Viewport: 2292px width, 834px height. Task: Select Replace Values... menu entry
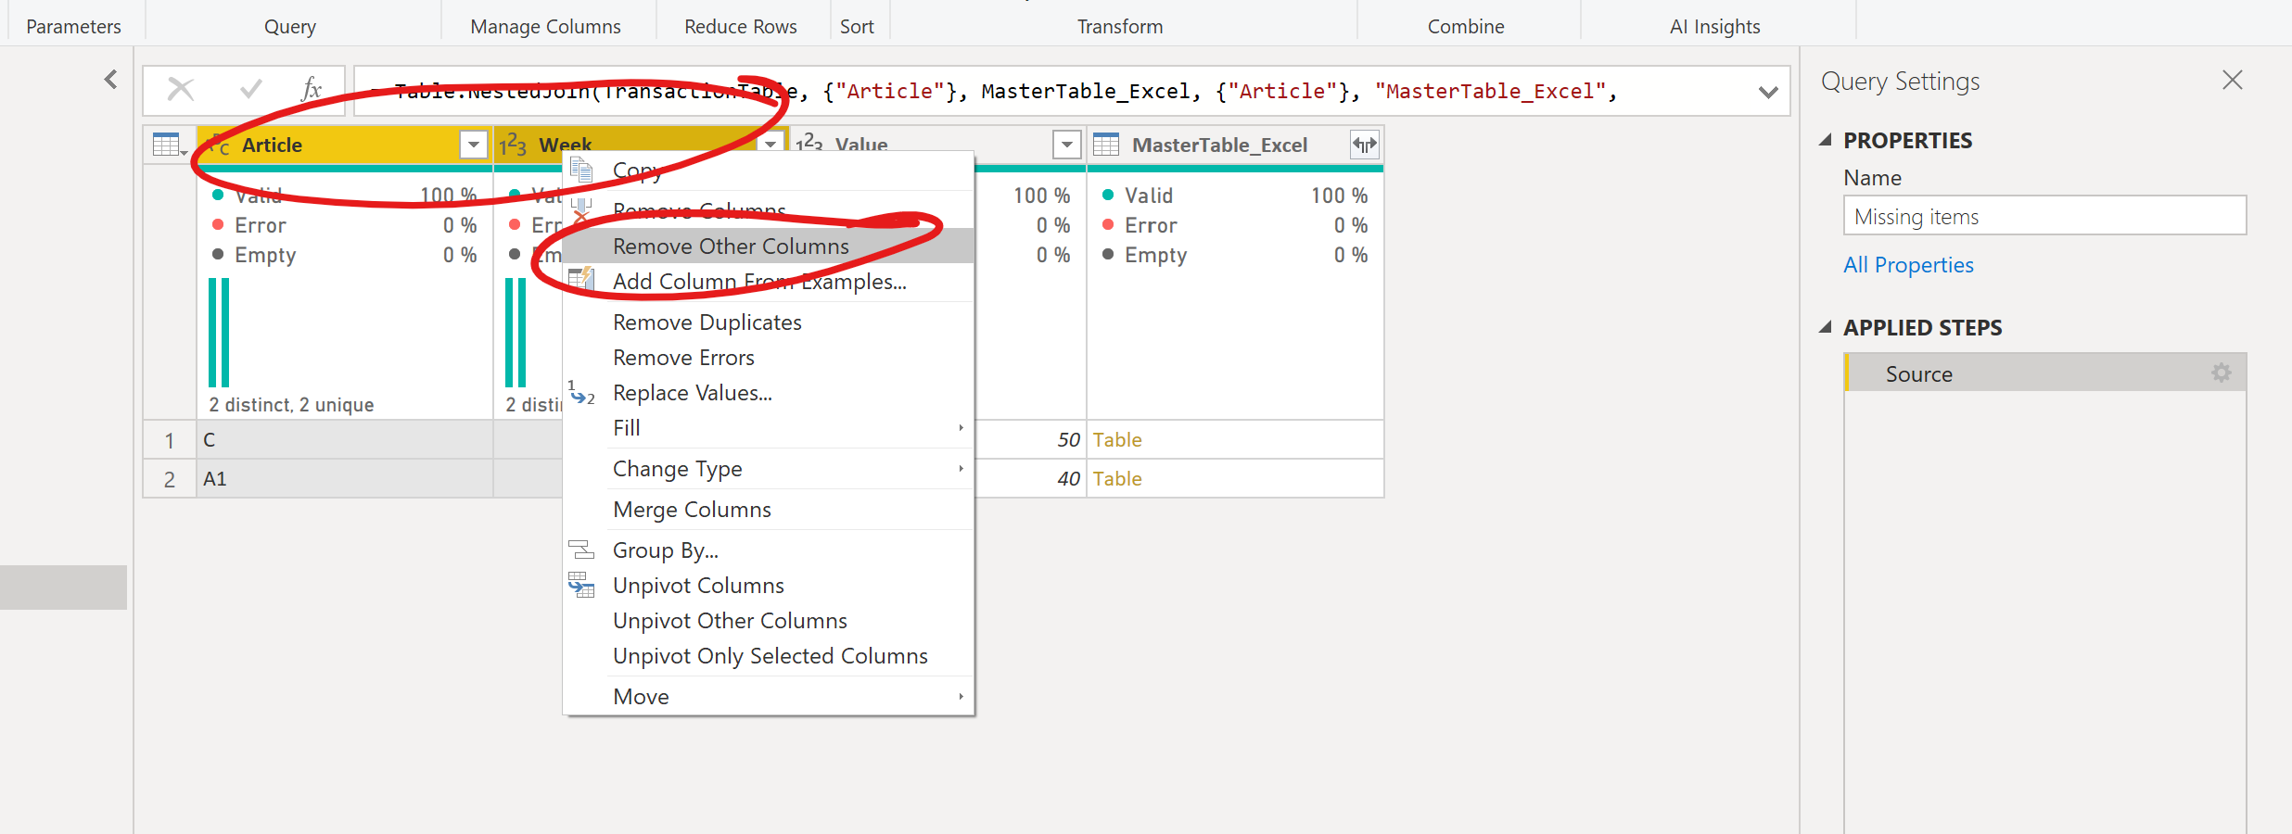pyautogui.click(x=769, y=393)
